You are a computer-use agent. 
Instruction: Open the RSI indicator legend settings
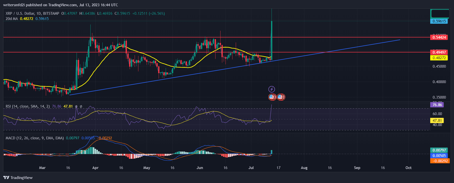click(28, 106)
